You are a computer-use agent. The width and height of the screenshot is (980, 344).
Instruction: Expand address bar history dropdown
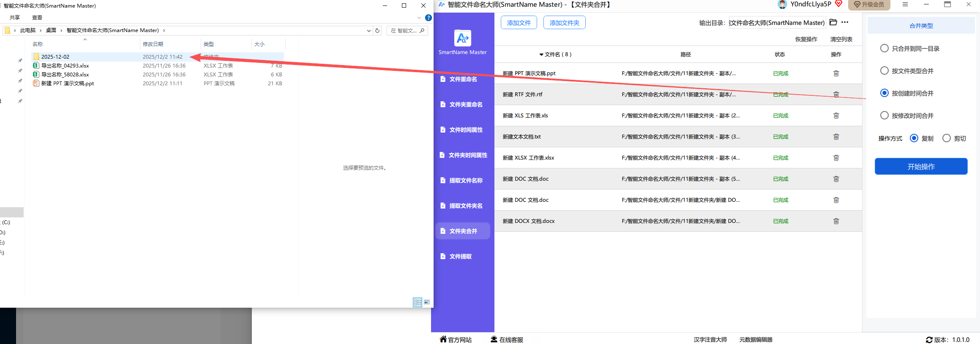pyautogui.click(x=369, y=30)
